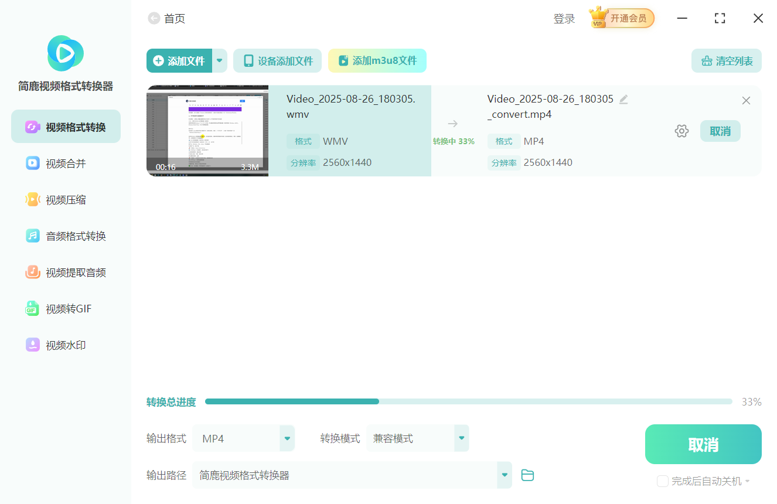
Task: Click the large green 取消 button
Action: click(x=703, y=444)
